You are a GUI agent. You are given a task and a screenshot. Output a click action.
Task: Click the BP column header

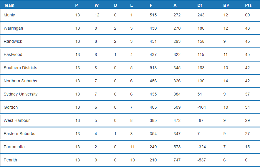[226, 5]
